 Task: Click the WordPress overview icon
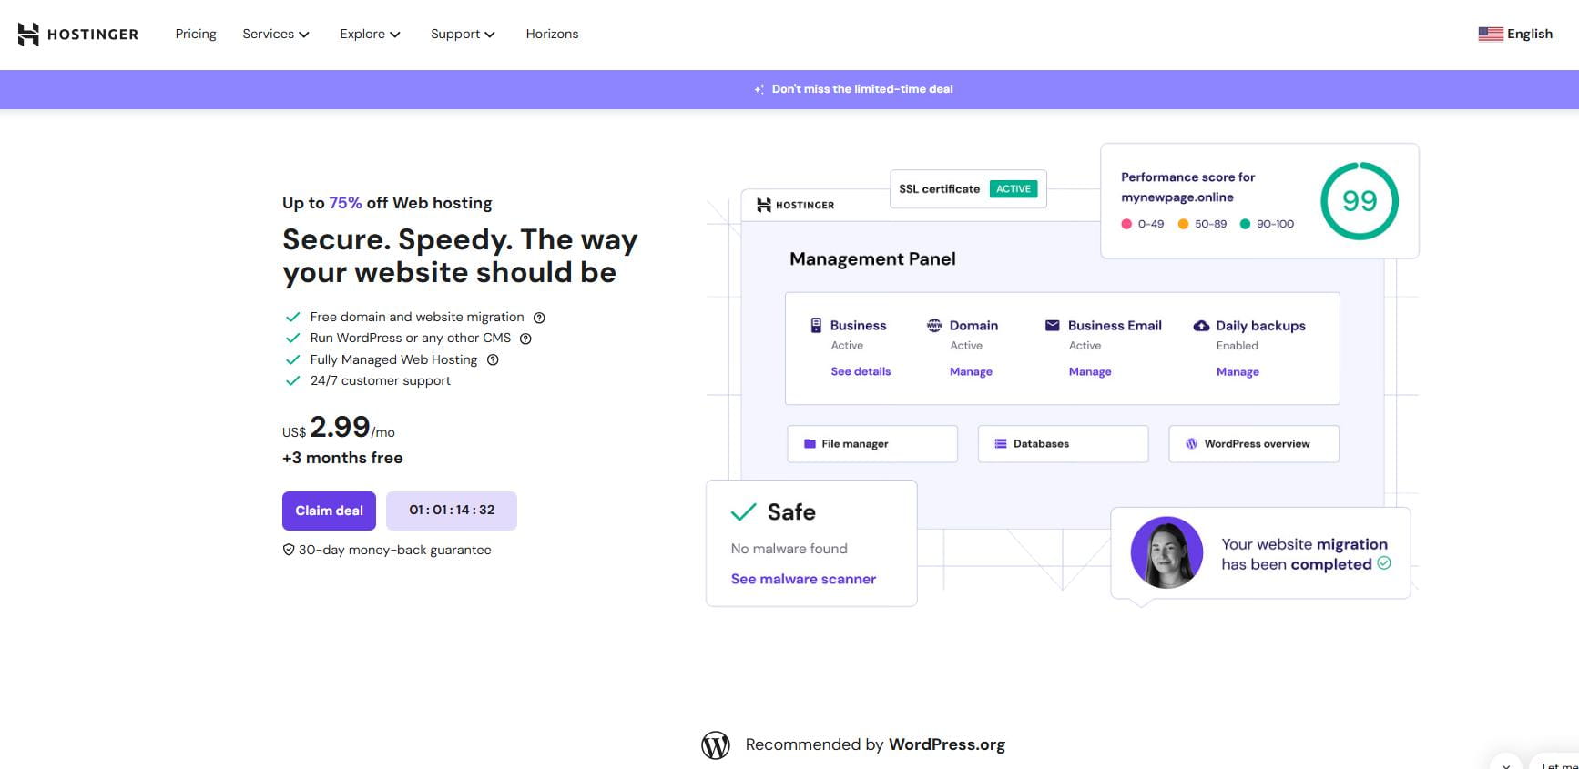pyautogui.click(x=1191, y=444)
